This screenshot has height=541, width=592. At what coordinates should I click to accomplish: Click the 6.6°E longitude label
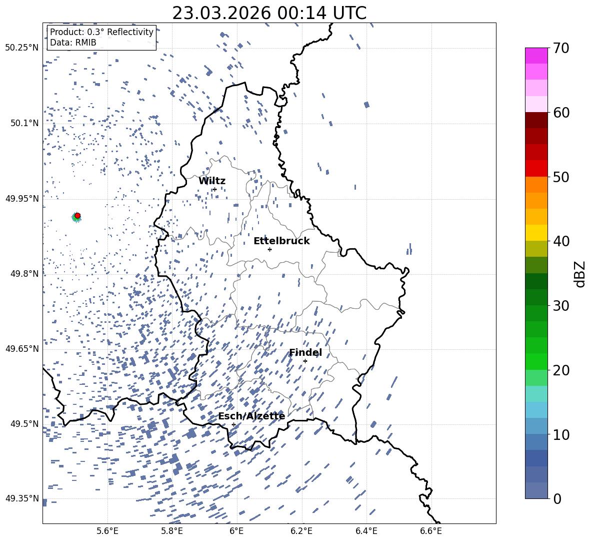[431, 531]
